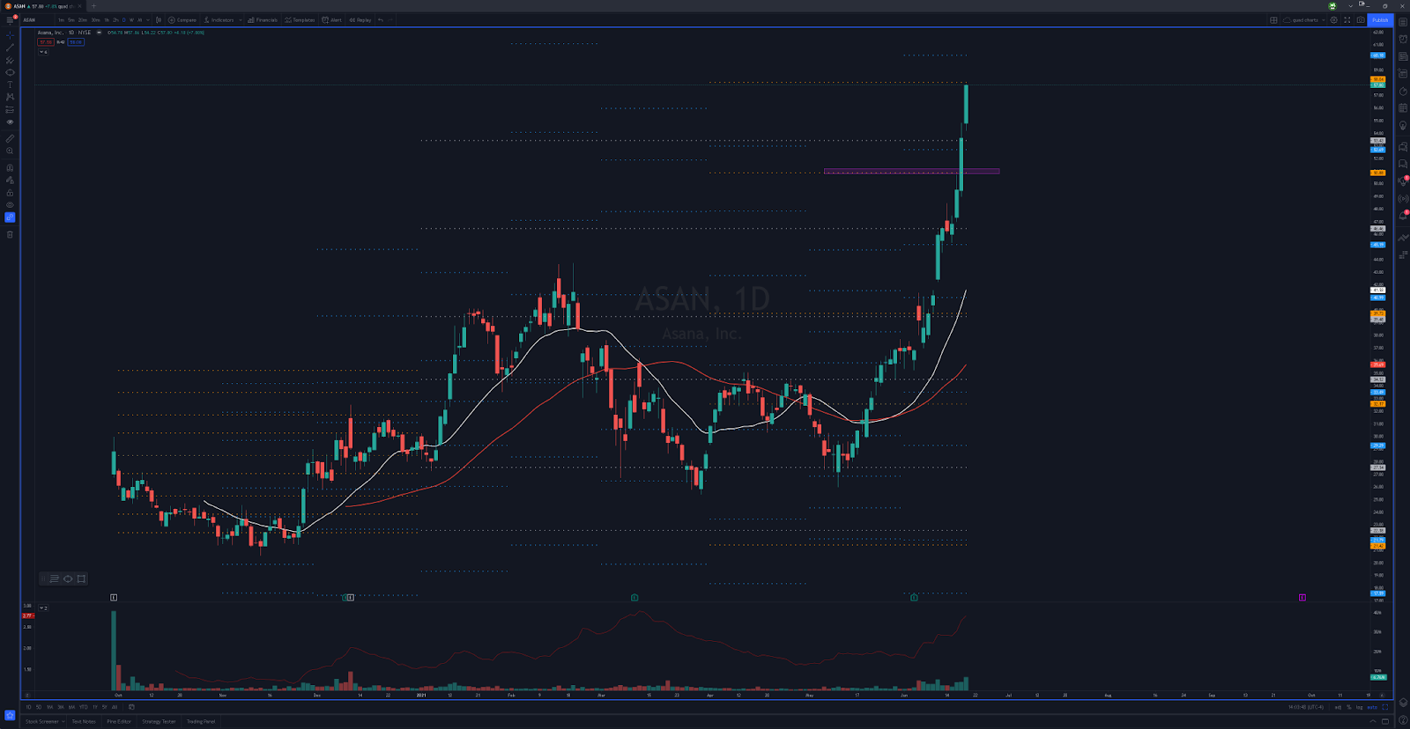
Task: Expand the Indicators favorites dropdown arrow
Action: 240,19
